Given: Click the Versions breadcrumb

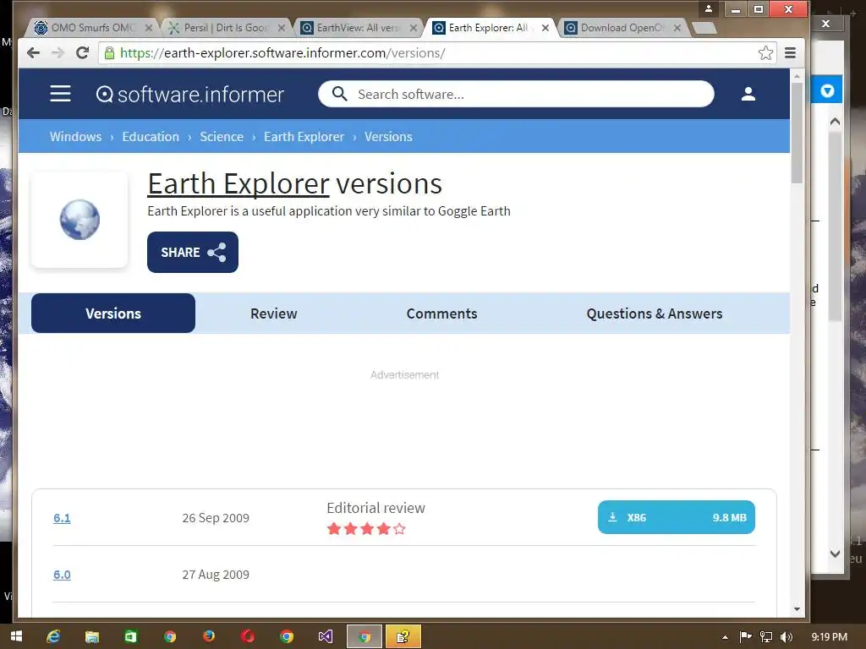Looking at the screenshot, I should [388, 136].
